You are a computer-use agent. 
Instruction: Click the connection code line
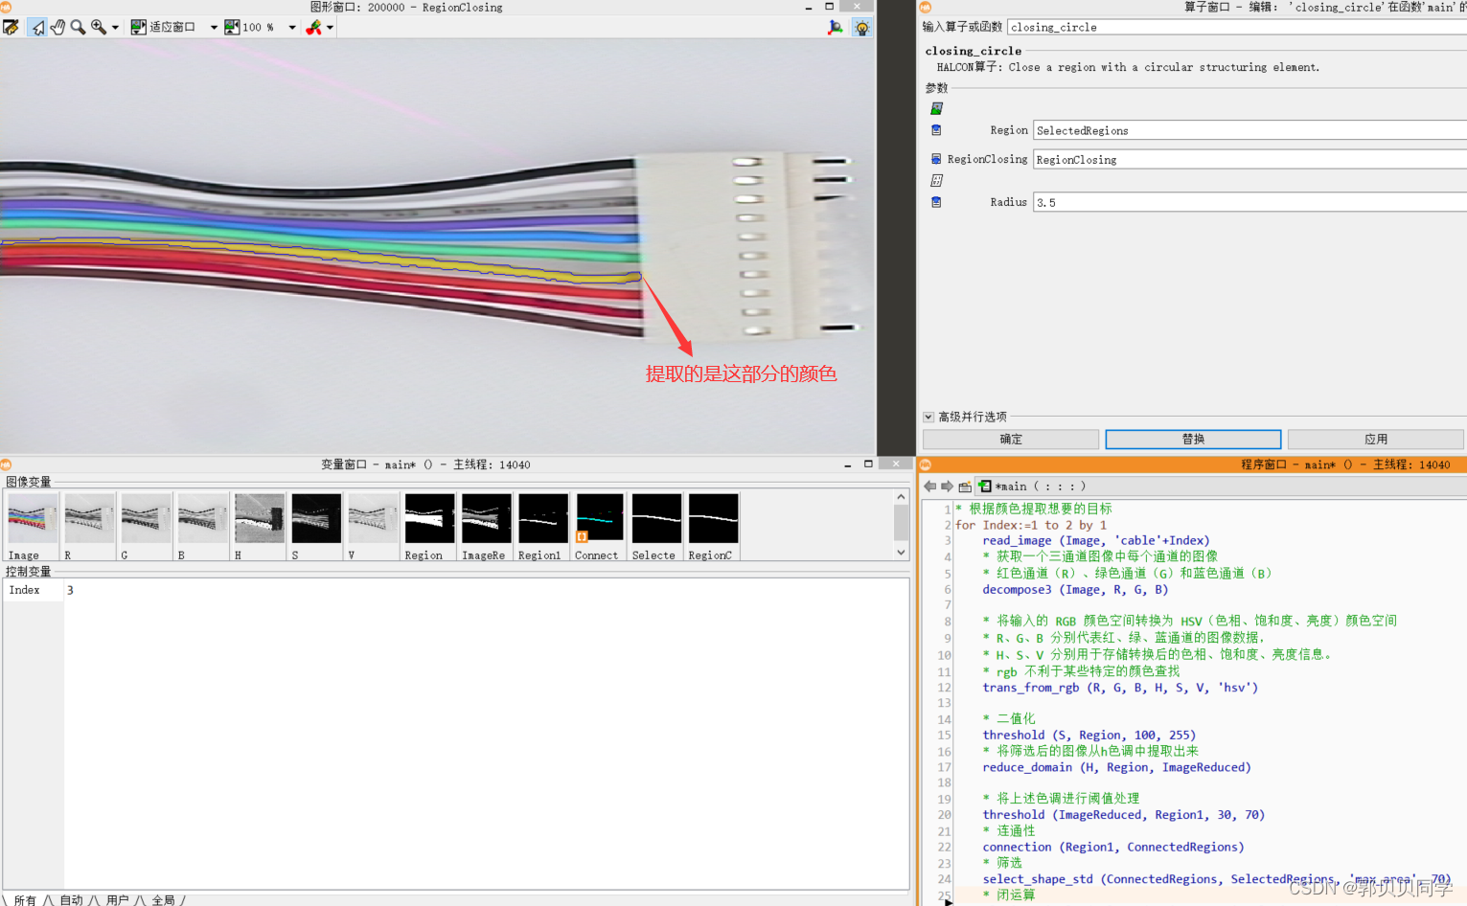coord(1113,847)
